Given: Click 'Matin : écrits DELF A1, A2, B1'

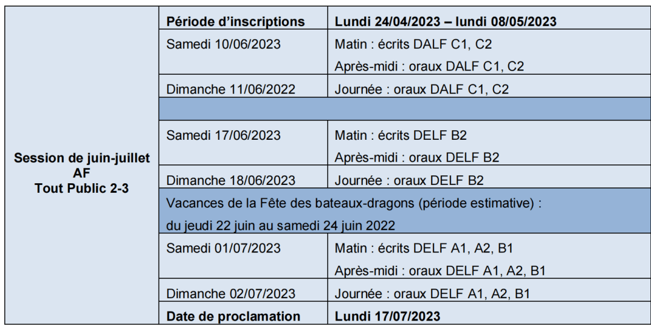Looking at the screenshot, I should coord(424,248).
